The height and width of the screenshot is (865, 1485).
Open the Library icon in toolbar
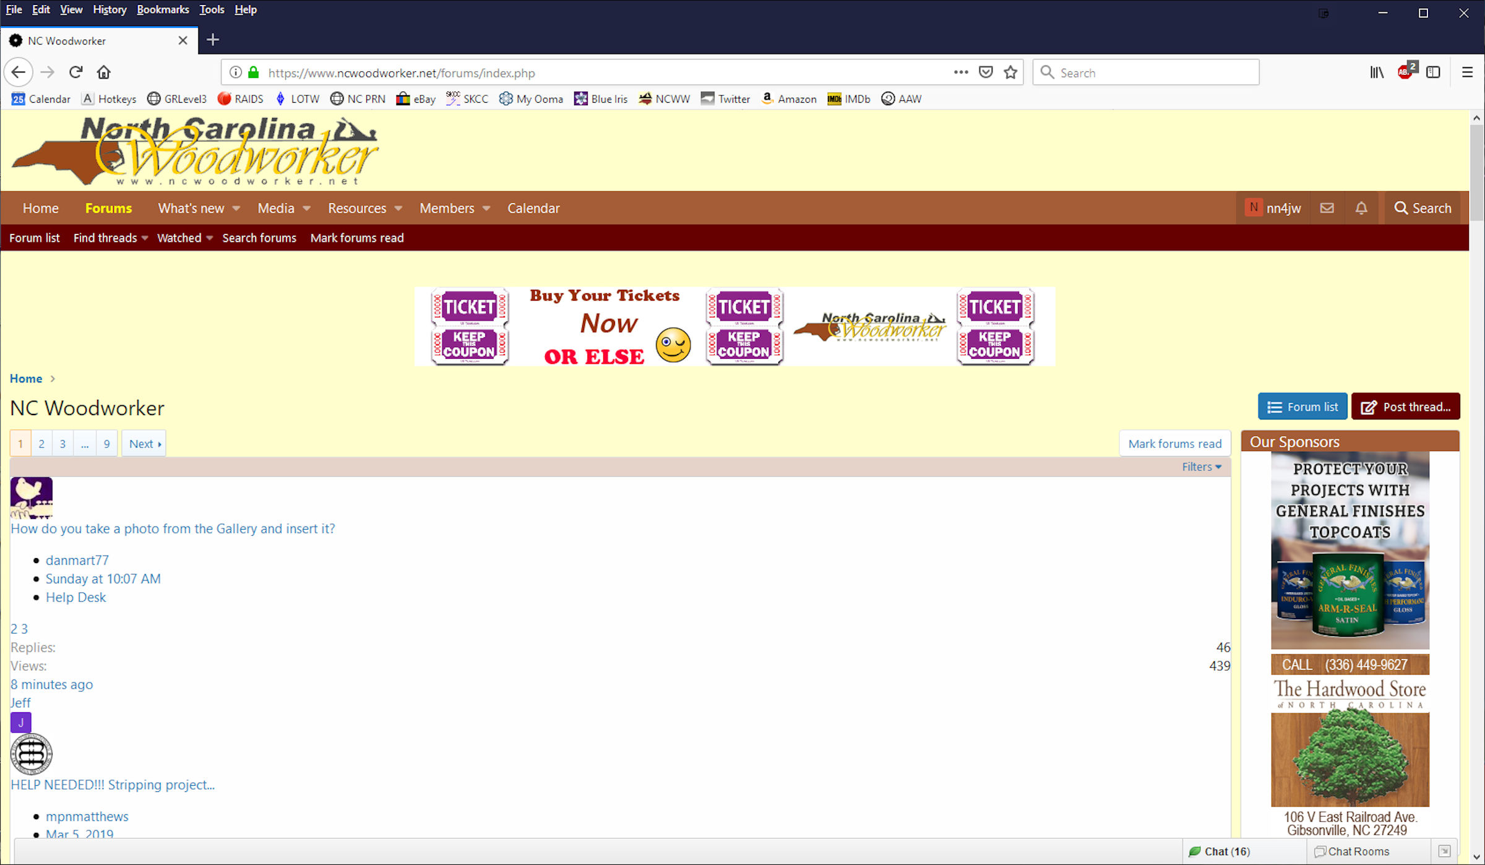point(1377,72)
